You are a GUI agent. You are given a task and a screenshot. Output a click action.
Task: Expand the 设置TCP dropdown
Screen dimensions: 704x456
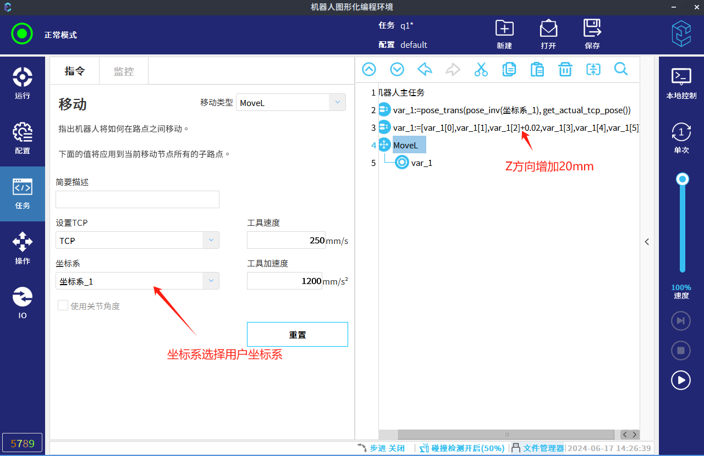137,241
